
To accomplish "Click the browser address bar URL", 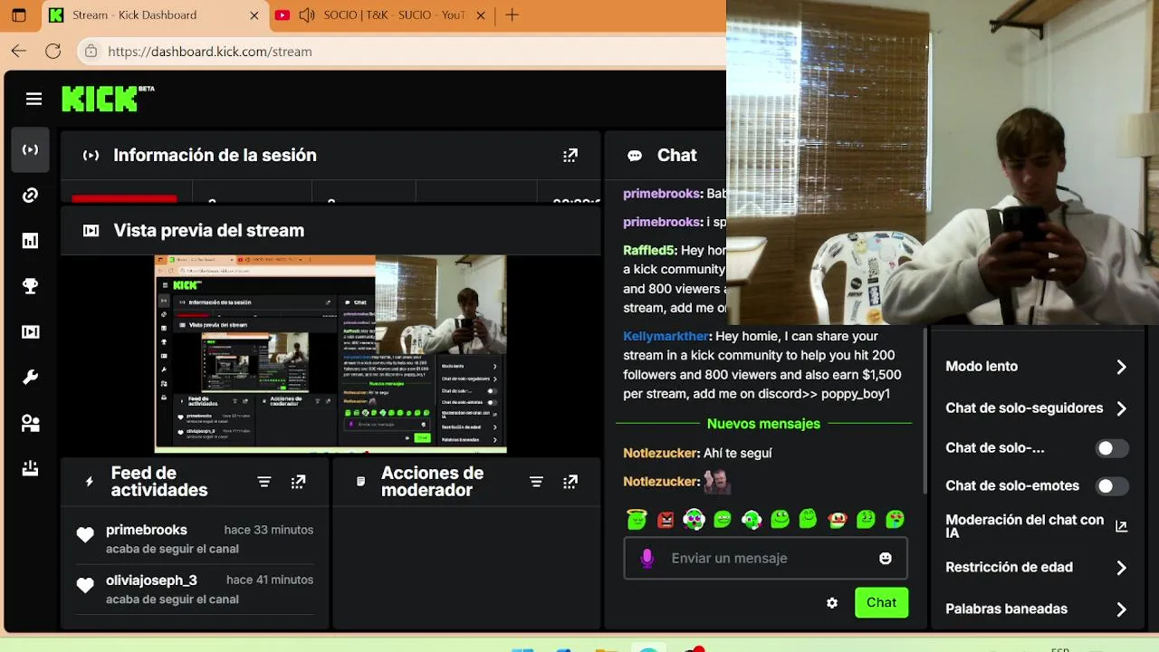I will pyautogui.click(x=210, y=52).
